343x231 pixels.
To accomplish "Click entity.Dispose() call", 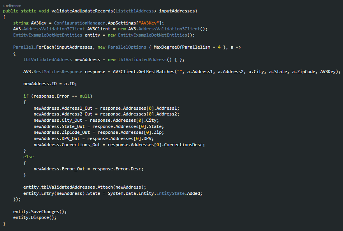I will (35, 217).
